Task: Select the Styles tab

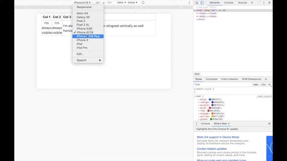Action: coord(198,79)
